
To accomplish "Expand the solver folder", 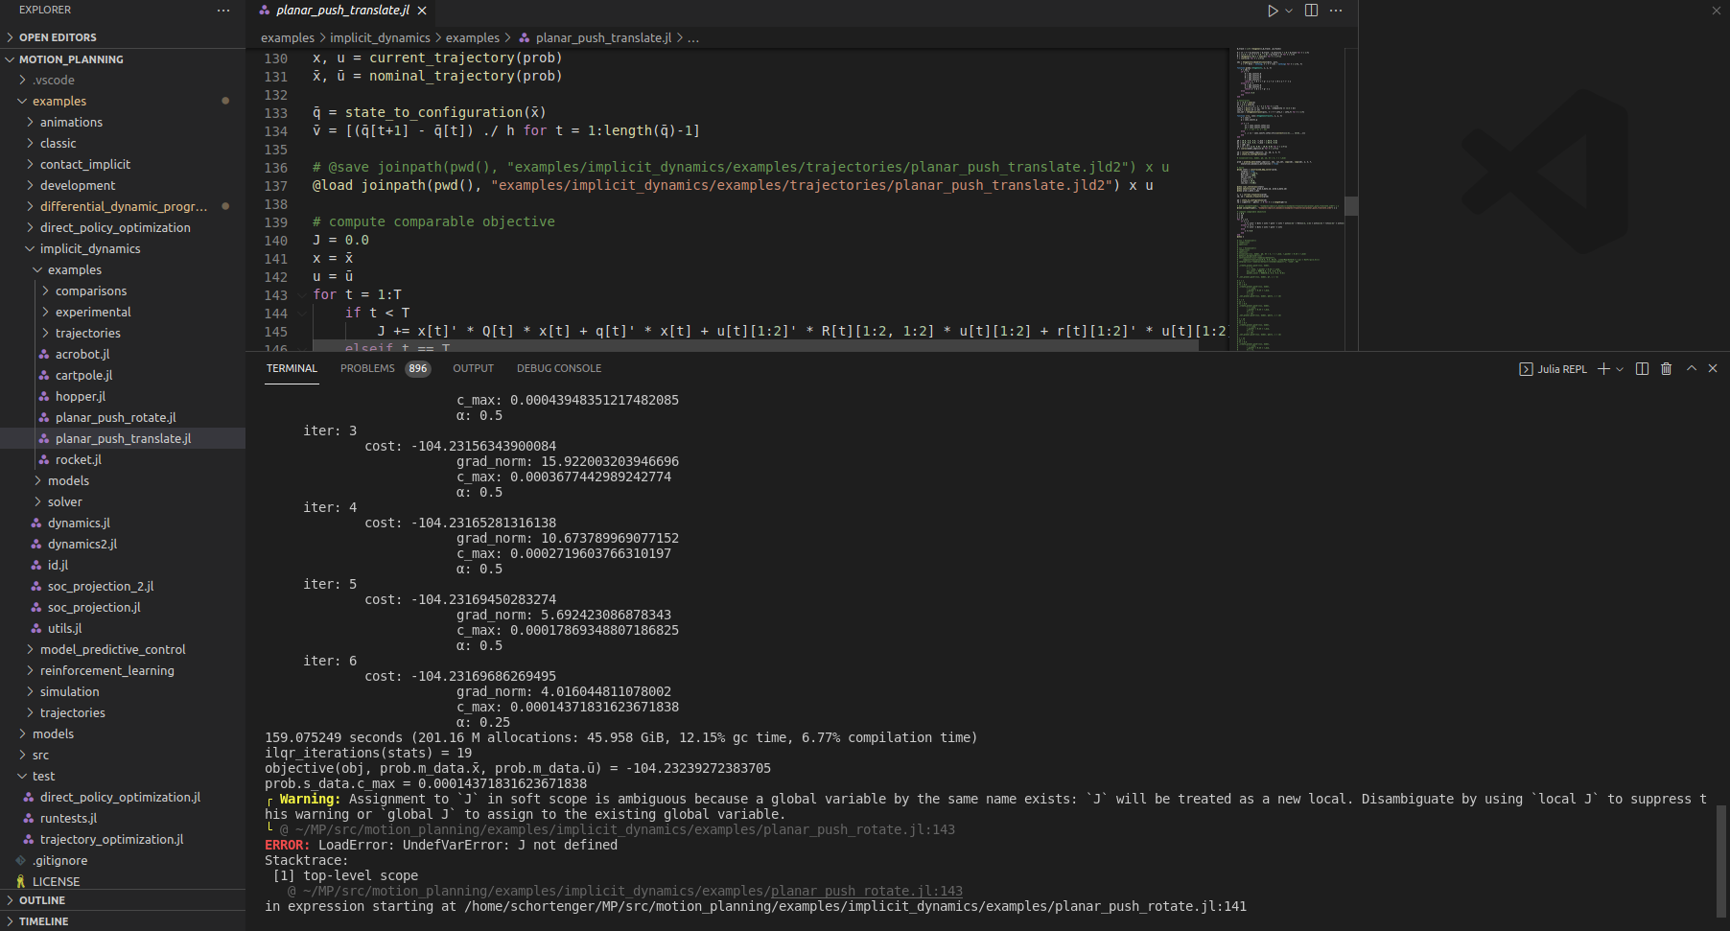I will [x=123, y=502].
